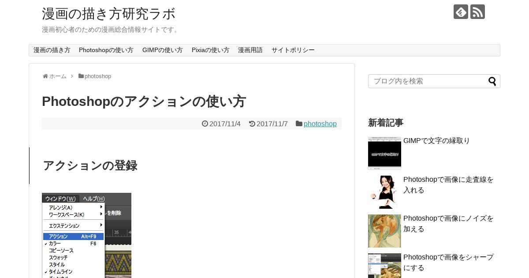Open the Feedly subscribe icon
The image size is (529, 278).
[461, 12]
